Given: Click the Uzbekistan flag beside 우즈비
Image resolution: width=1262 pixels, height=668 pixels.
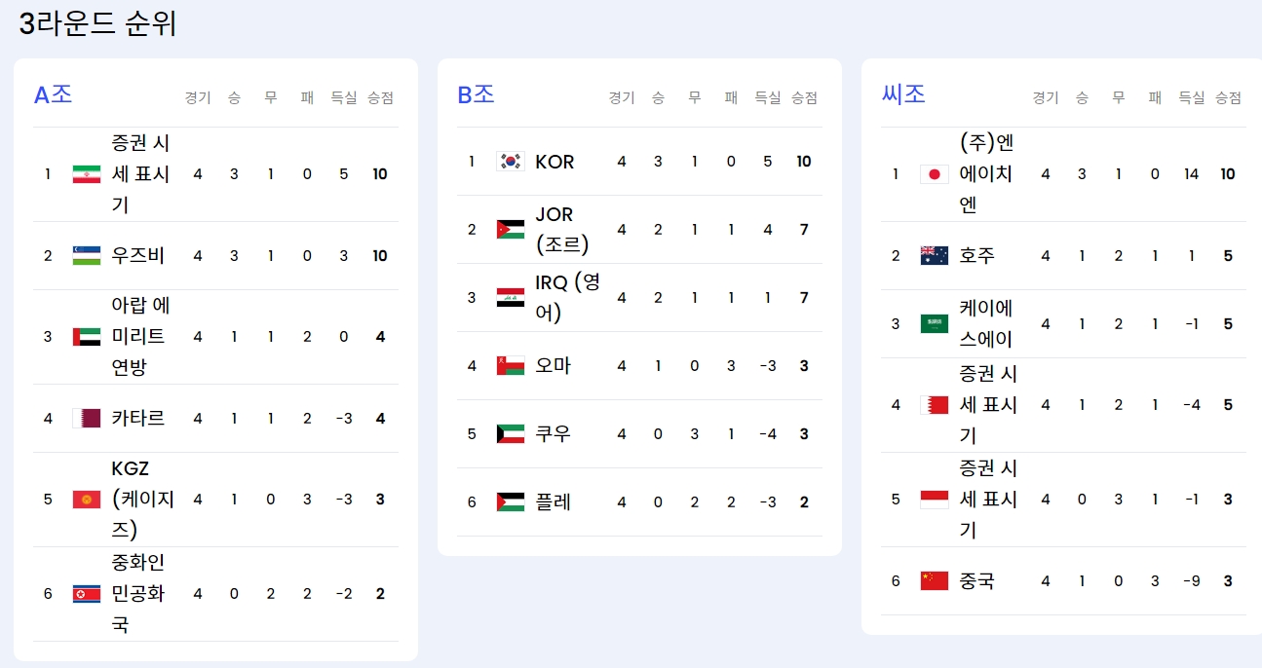Looking at the screenshot, I should [87, 256].
